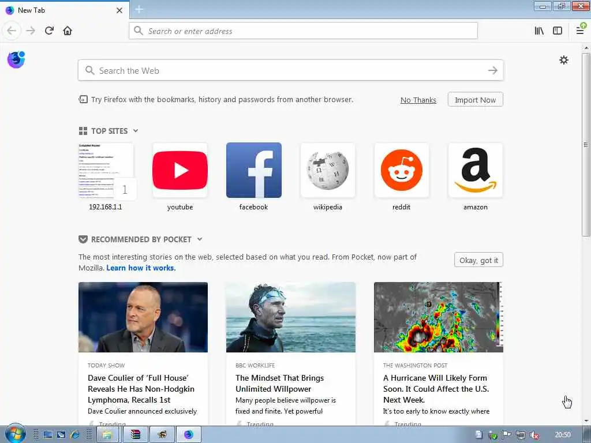The height and width of the screenshot is (443, 591).
Task: Collapse the Top Sites section
Action: pos(136,131)
